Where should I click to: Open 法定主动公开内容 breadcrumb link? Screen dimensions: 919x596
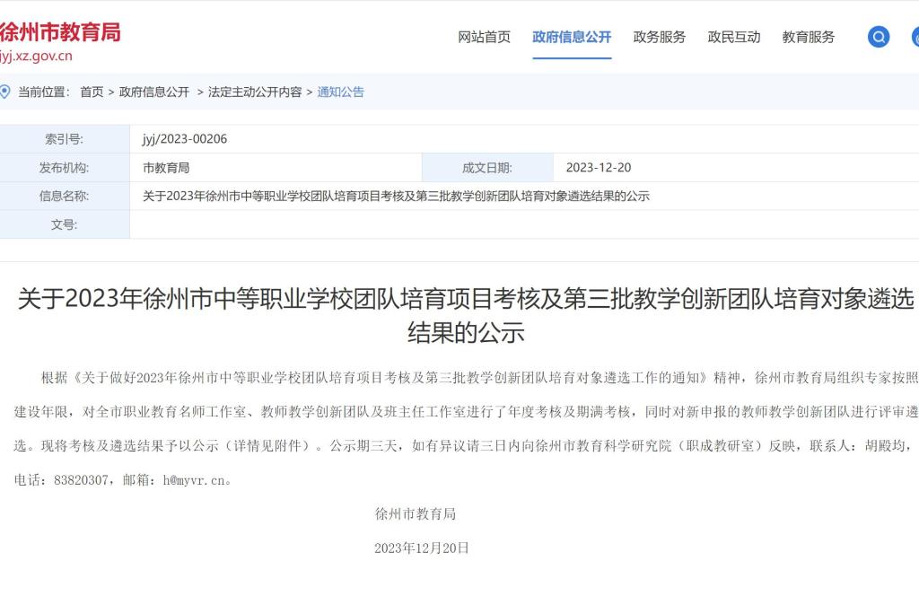255,92
